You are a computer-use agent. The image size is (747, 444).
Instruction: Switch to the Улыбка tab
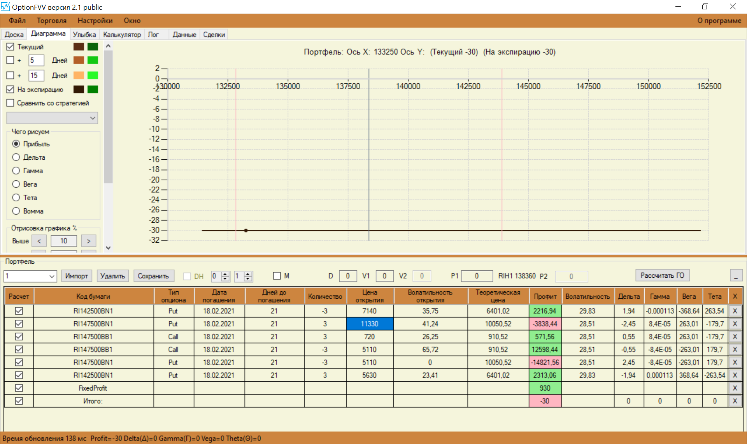84,35
